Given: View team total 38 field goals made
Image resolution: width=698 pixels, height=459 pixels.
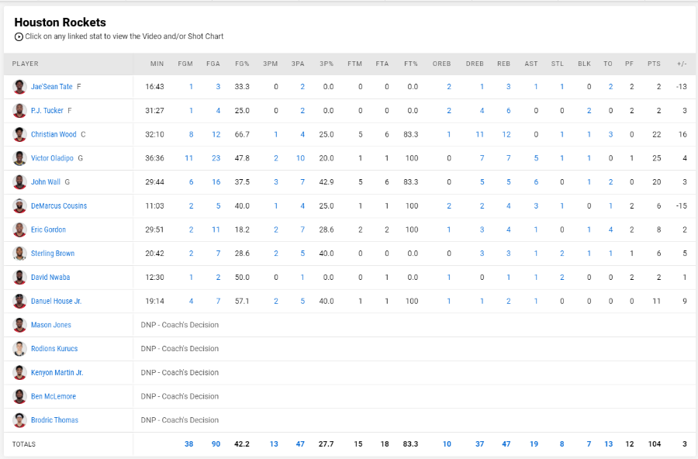Looking at the screenshot, I should point(188,443).
